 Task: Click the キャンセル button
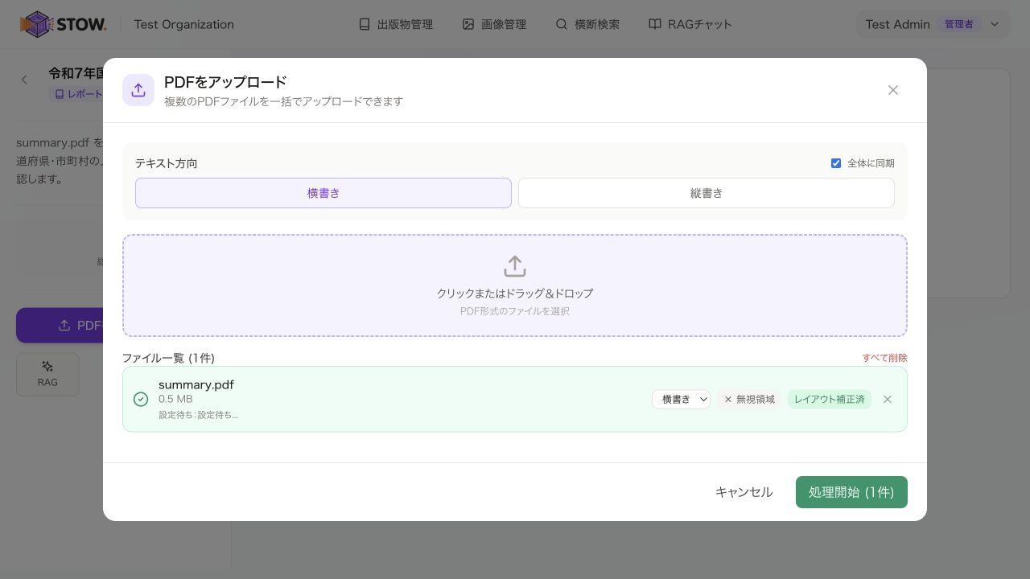pyautogui.click(x=744, y=492)
